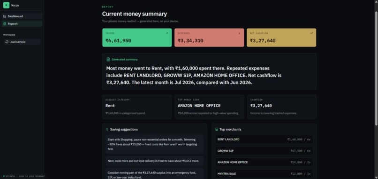Click the ₹24,000 / 2x amount
Image resolution: width=378 pixels, height=179 pixels.
coord(301,163)
